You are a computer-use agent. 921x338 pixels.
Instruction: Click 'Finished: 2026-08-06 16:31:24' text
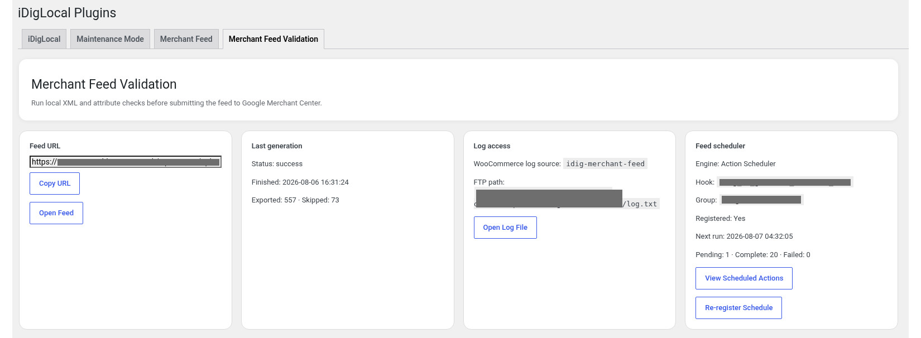pyautogui.click(x=300, y=182)
